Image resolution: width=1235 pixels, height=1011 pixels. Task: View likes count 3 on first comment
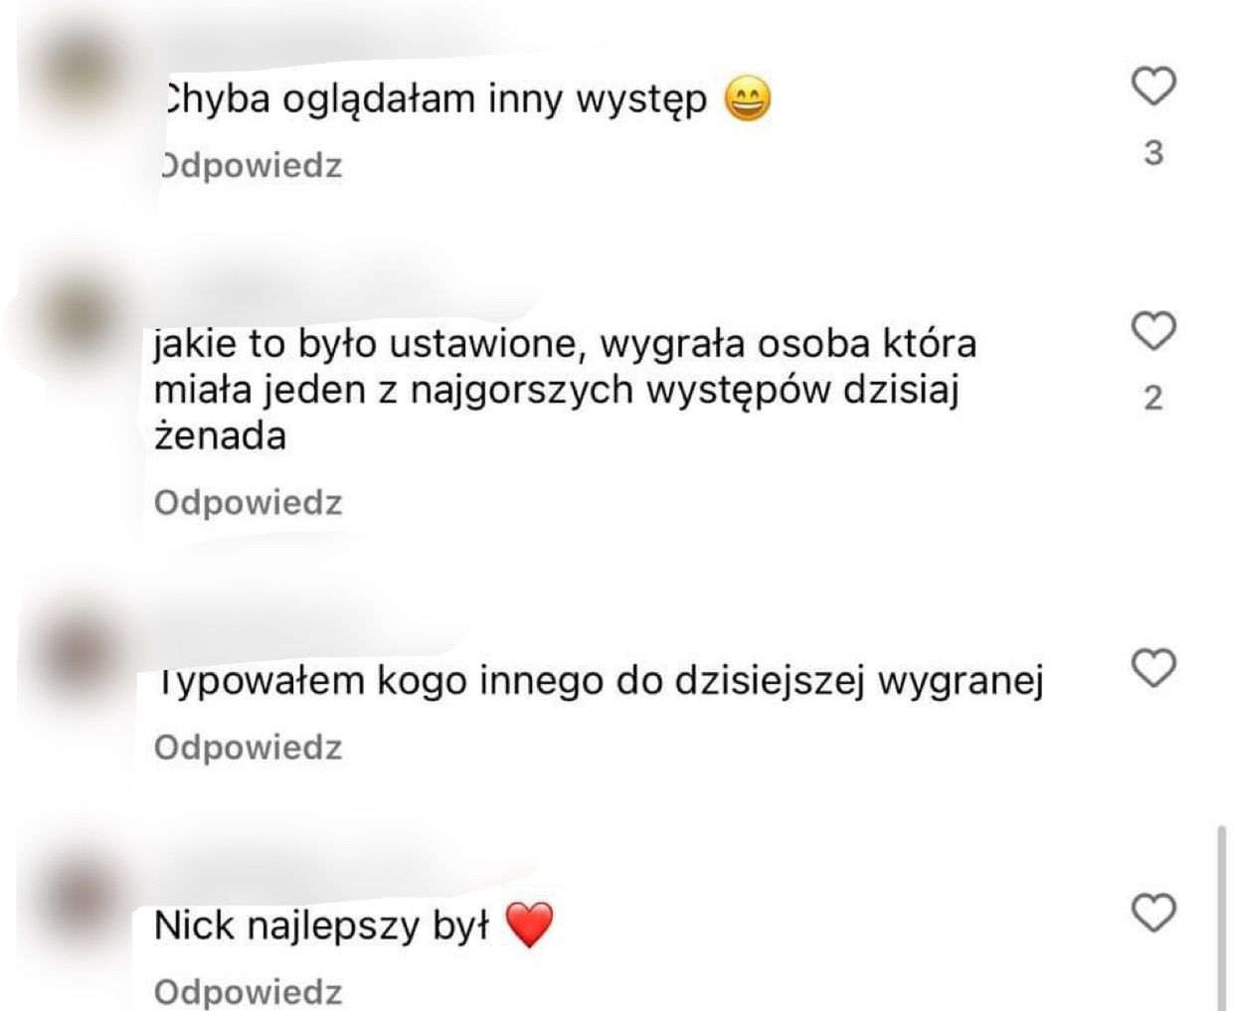1153,153
